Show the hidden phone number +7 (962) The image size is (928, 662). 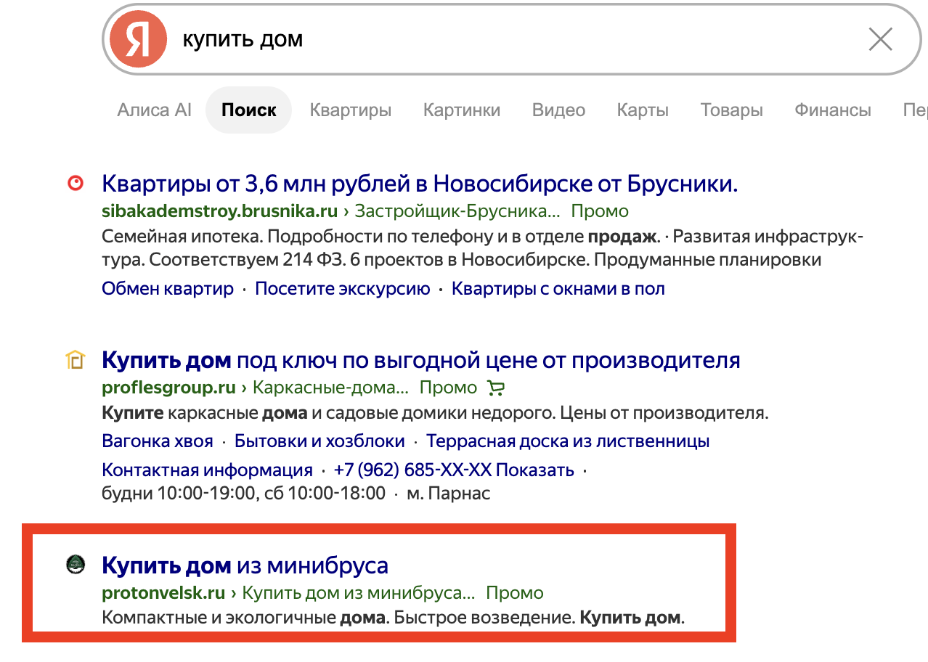(454, 470)
